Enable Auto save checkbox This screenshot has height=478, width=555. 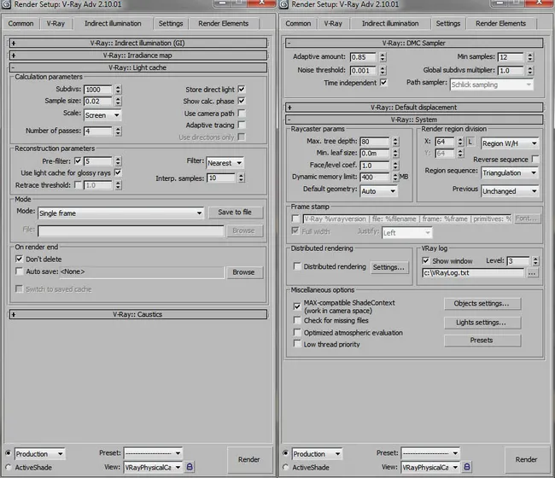[x=19, y=271]
